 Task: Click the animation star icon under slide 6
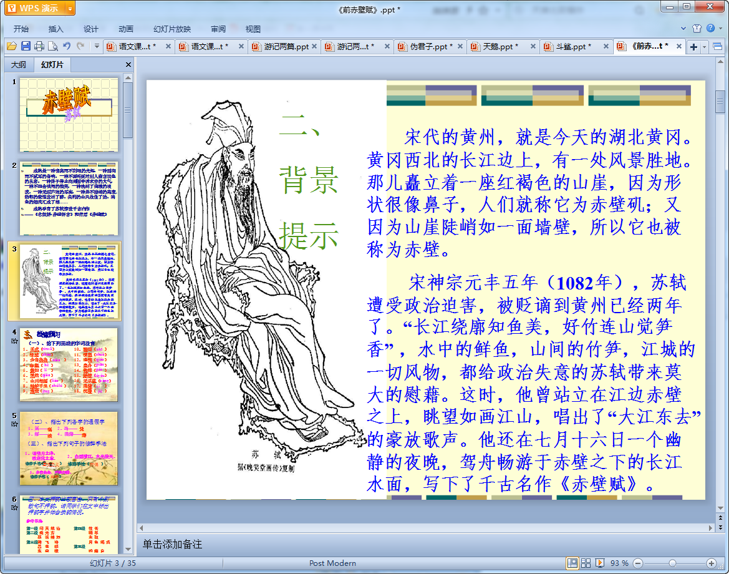point(14,507)
